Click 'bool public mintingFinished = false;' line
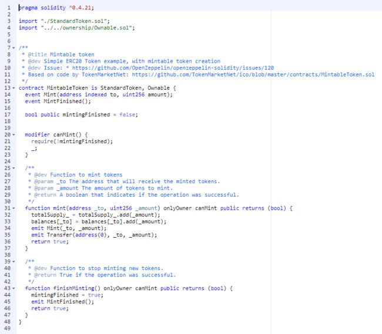 (x=81, y=114)
